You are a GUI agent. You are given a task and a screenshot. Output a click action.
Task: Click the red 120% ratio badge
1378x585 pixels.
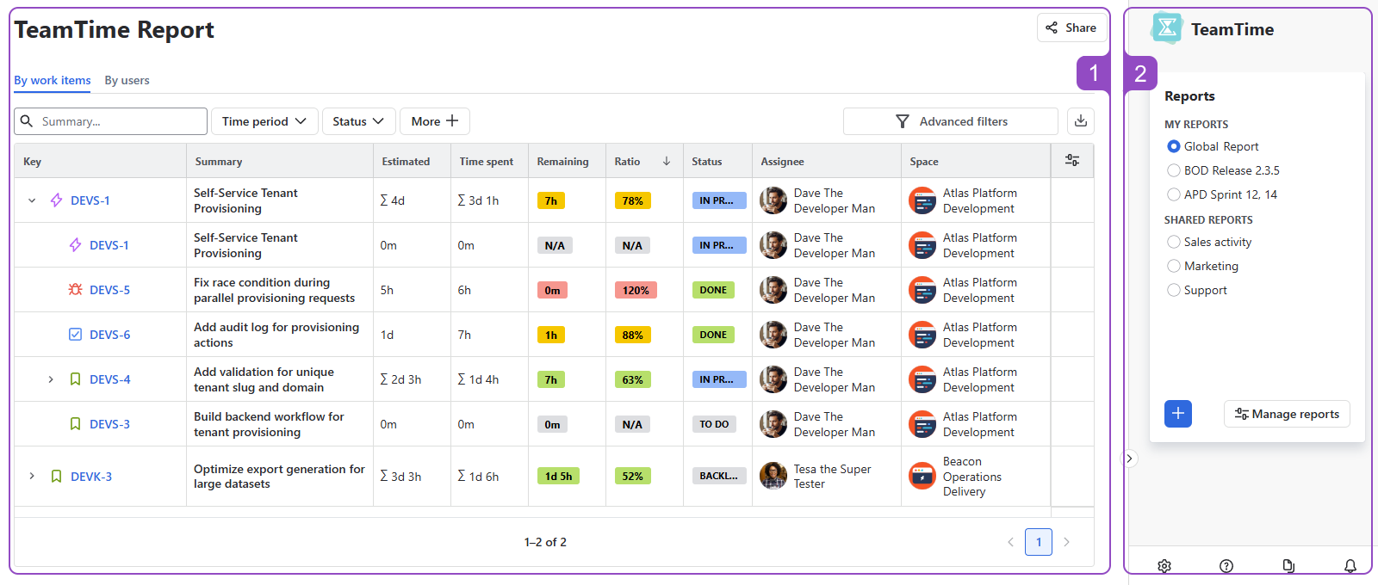[636, 290]
